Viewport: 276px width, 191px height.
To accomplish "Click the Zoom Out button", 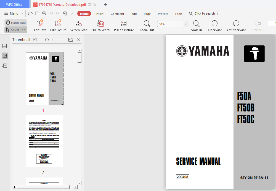I will pyautogui.click(x=147, y=26).
